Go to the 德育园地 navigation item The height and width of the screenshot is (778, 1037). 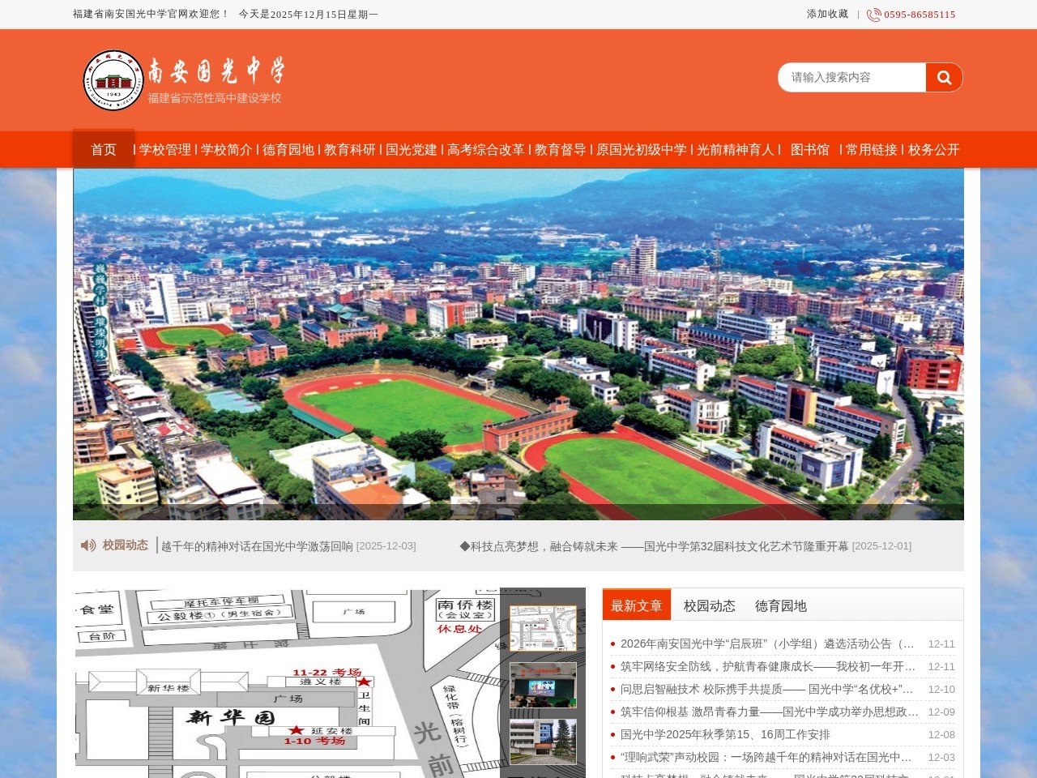(288, 150)
